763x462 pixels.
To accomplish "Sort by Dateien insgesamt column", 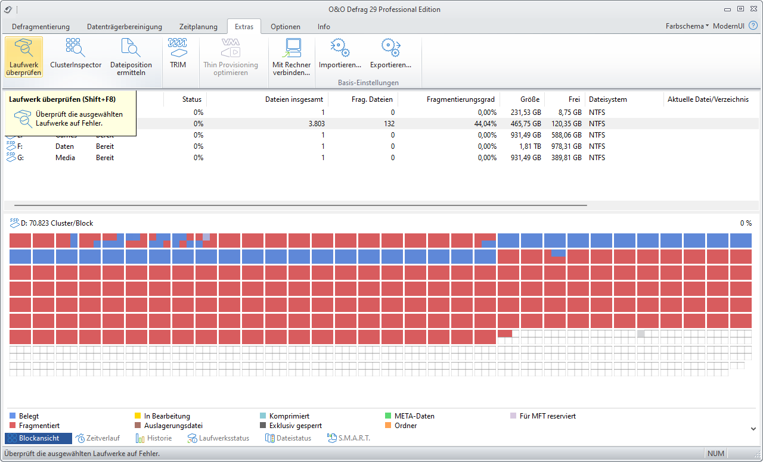I will (x=267, y=99).
